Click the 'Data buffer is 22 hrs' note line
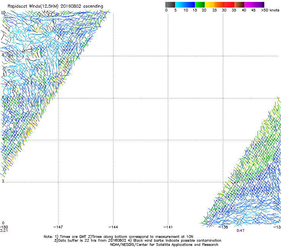 point(137,241)
